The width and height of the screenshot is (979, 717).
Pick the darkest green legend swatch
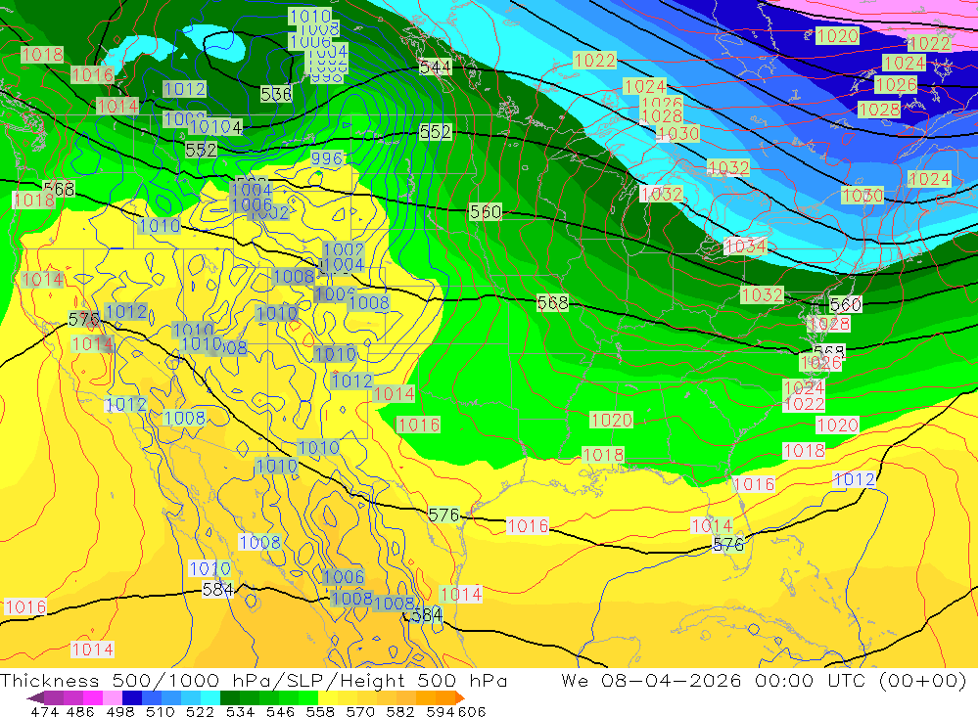click(230, 697)
